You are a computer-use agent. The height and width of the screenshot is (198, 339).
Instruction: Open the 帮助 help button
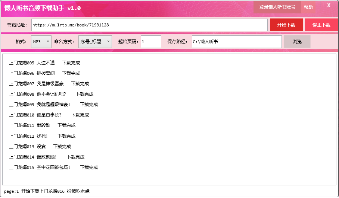click(308, 7)
